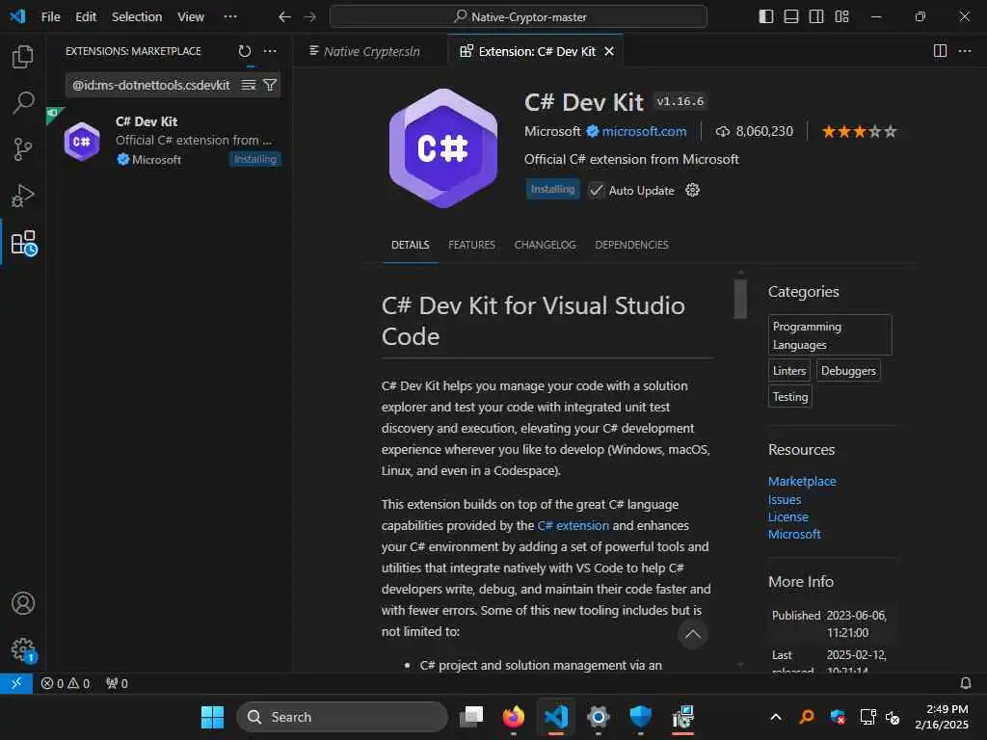987x740 pixels.
Task: Select the Testing category tag
Action: point(790,396)
